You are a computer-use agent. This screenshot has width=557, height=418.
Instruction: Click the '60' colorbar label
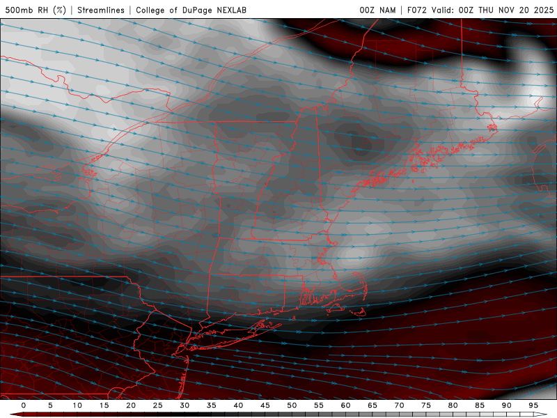[345, 405]
